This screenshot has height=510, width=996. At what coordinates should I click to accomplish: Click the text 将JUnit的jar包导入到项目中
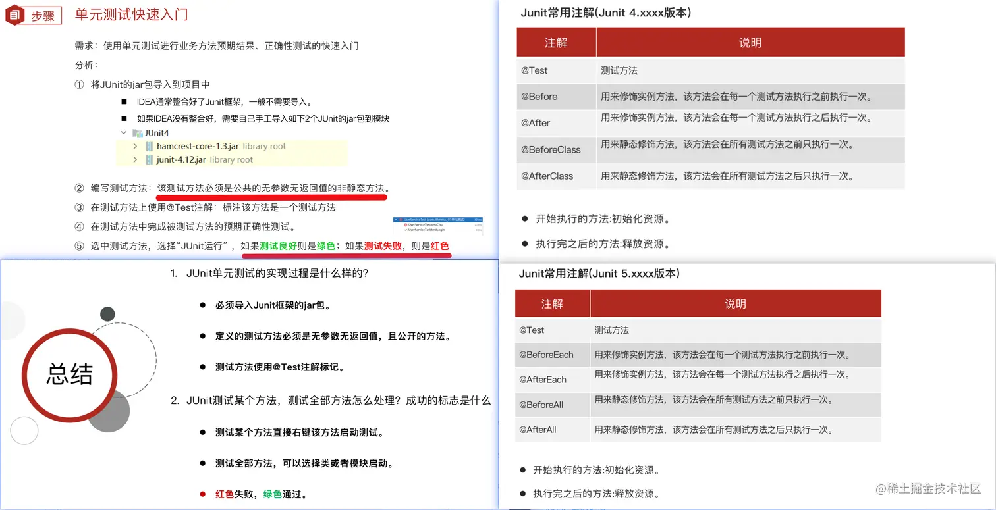tap(150, 84)
